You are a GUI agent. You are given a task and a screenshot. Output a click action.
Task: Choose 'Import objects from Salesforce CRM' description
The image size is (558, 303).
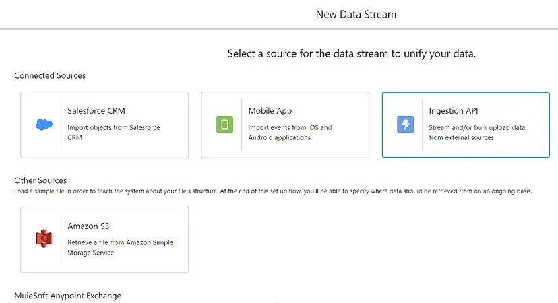point(113,132)
